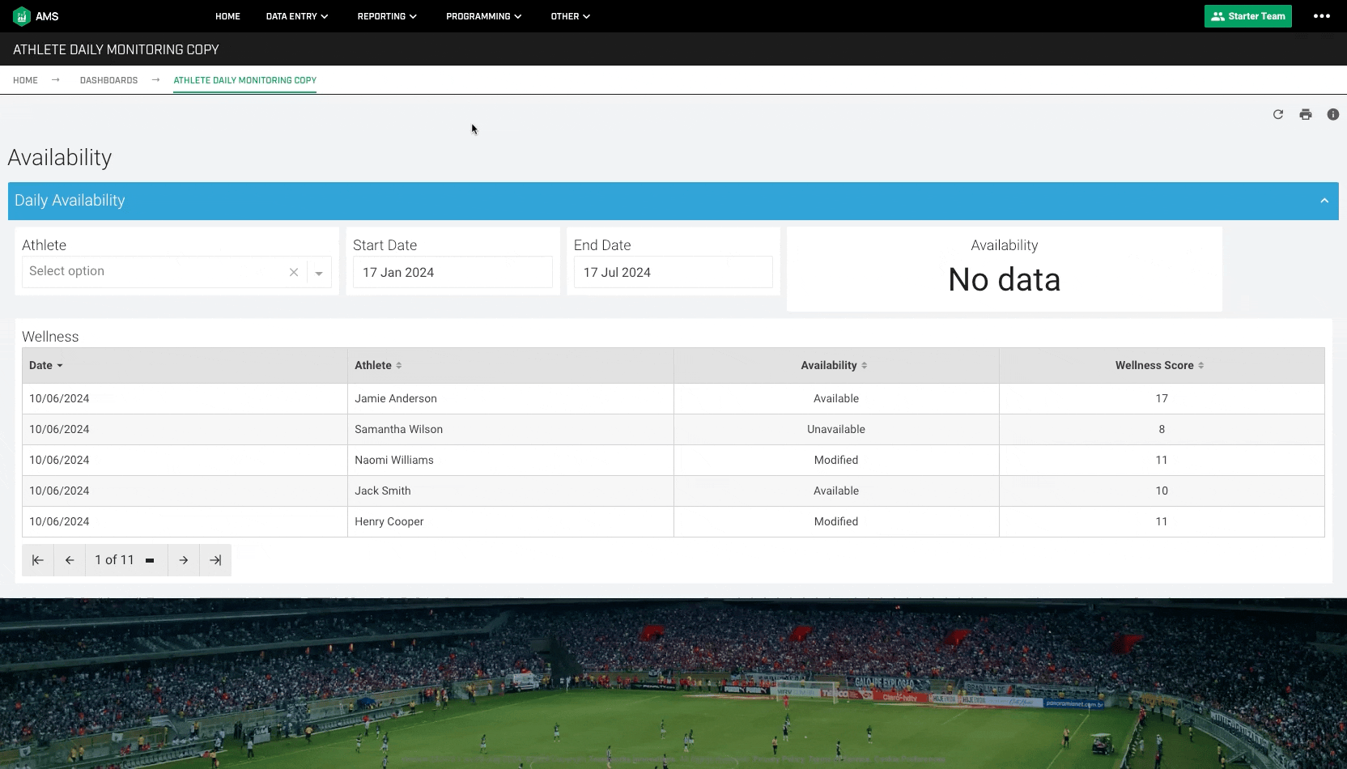Select the Athlete Daily Monitoring Copy breadcrumb
This screenshot has width=1347, height=769.
point(244,80)
